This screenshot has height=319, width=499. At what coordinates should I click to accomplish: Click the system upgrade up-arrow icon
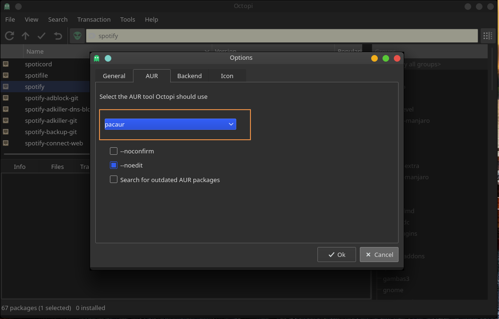click(25, 36)
